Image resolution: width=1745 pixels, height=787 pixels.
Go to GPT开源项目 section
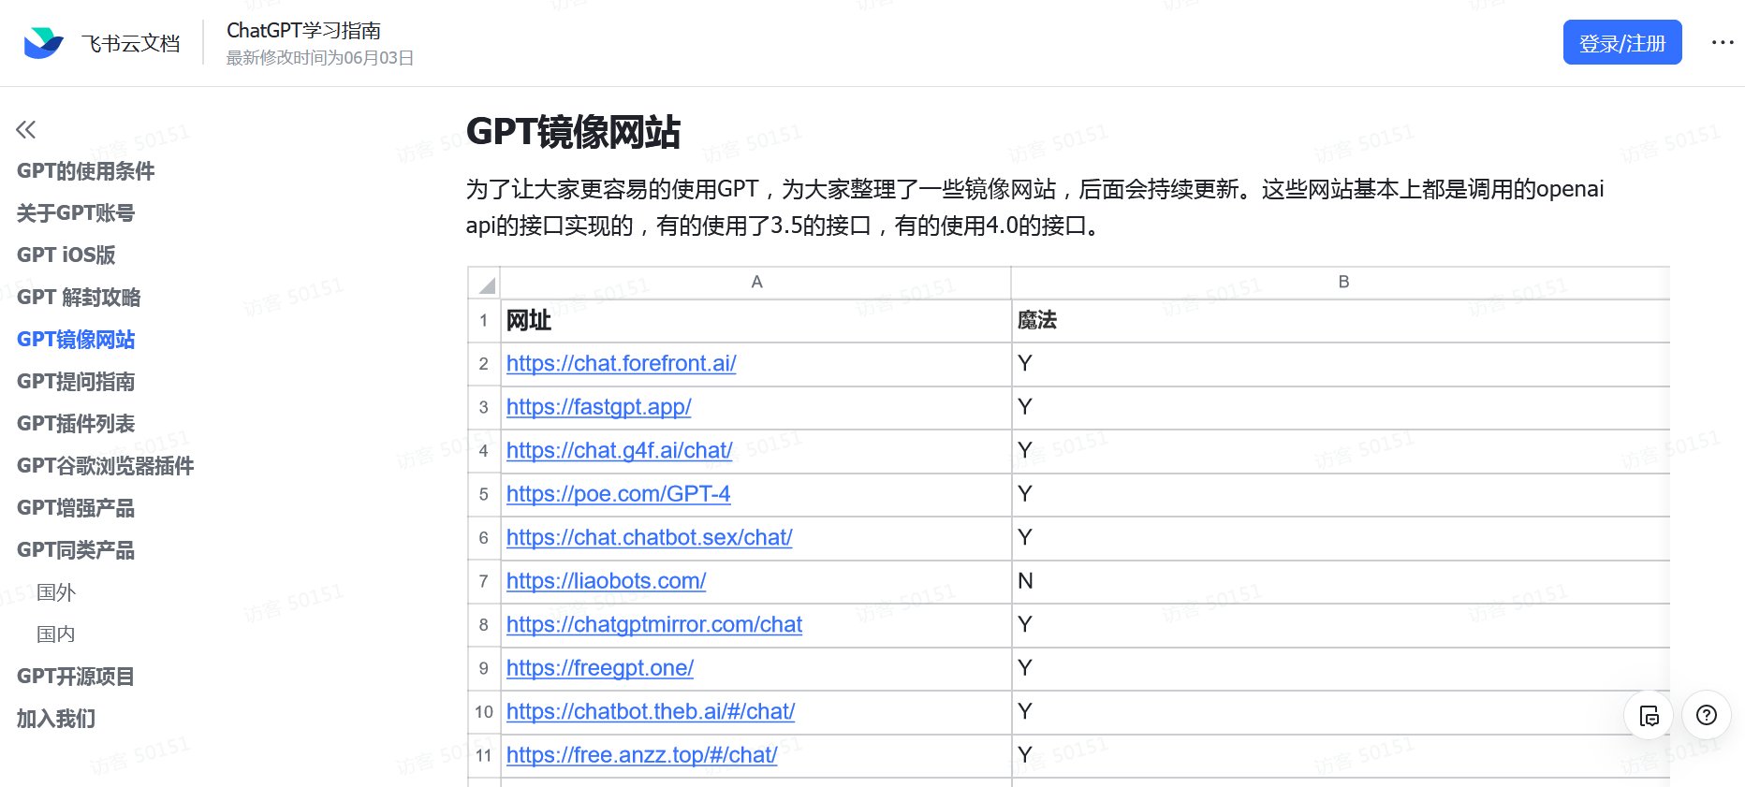[x=76, y=676]
